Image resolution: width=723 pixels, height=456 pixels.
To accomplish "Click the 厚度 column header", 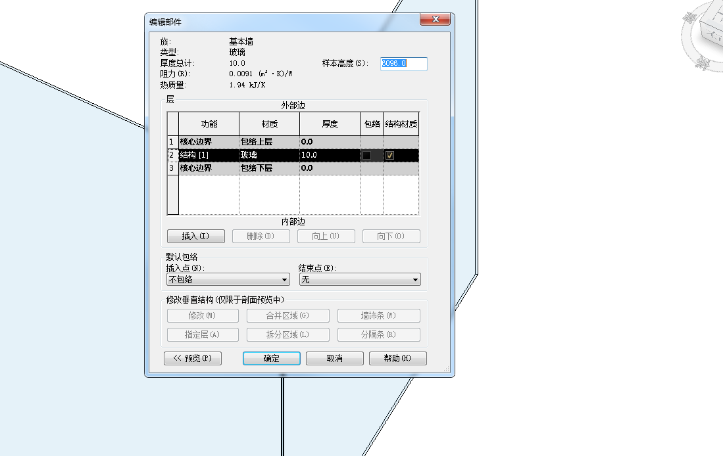I will click(330, 124).
